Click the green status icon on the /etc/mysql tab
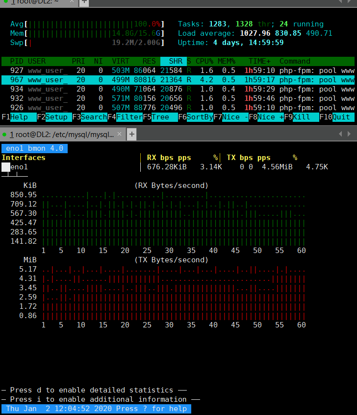This screenshot has height=415, width=357. [x=4, y=134]
